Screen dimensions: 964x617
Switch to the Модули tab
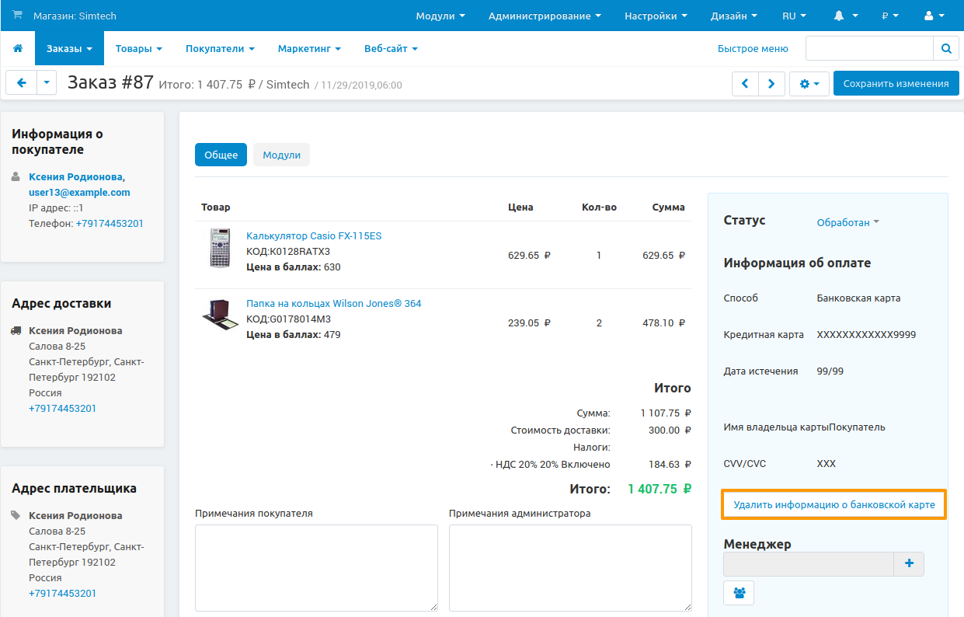pyautogui.click(x=281, y=155)
